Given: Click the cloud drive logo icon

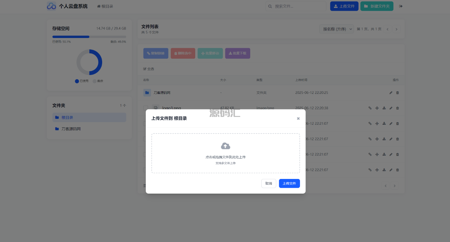Looking at the screenshot, I should click(51, 6).
